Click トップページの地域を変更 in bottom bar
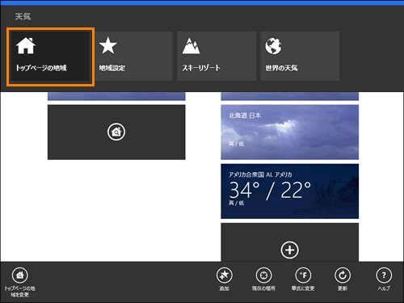The width and height of the screenshot is (404, 303). click(x=20, y=282)
